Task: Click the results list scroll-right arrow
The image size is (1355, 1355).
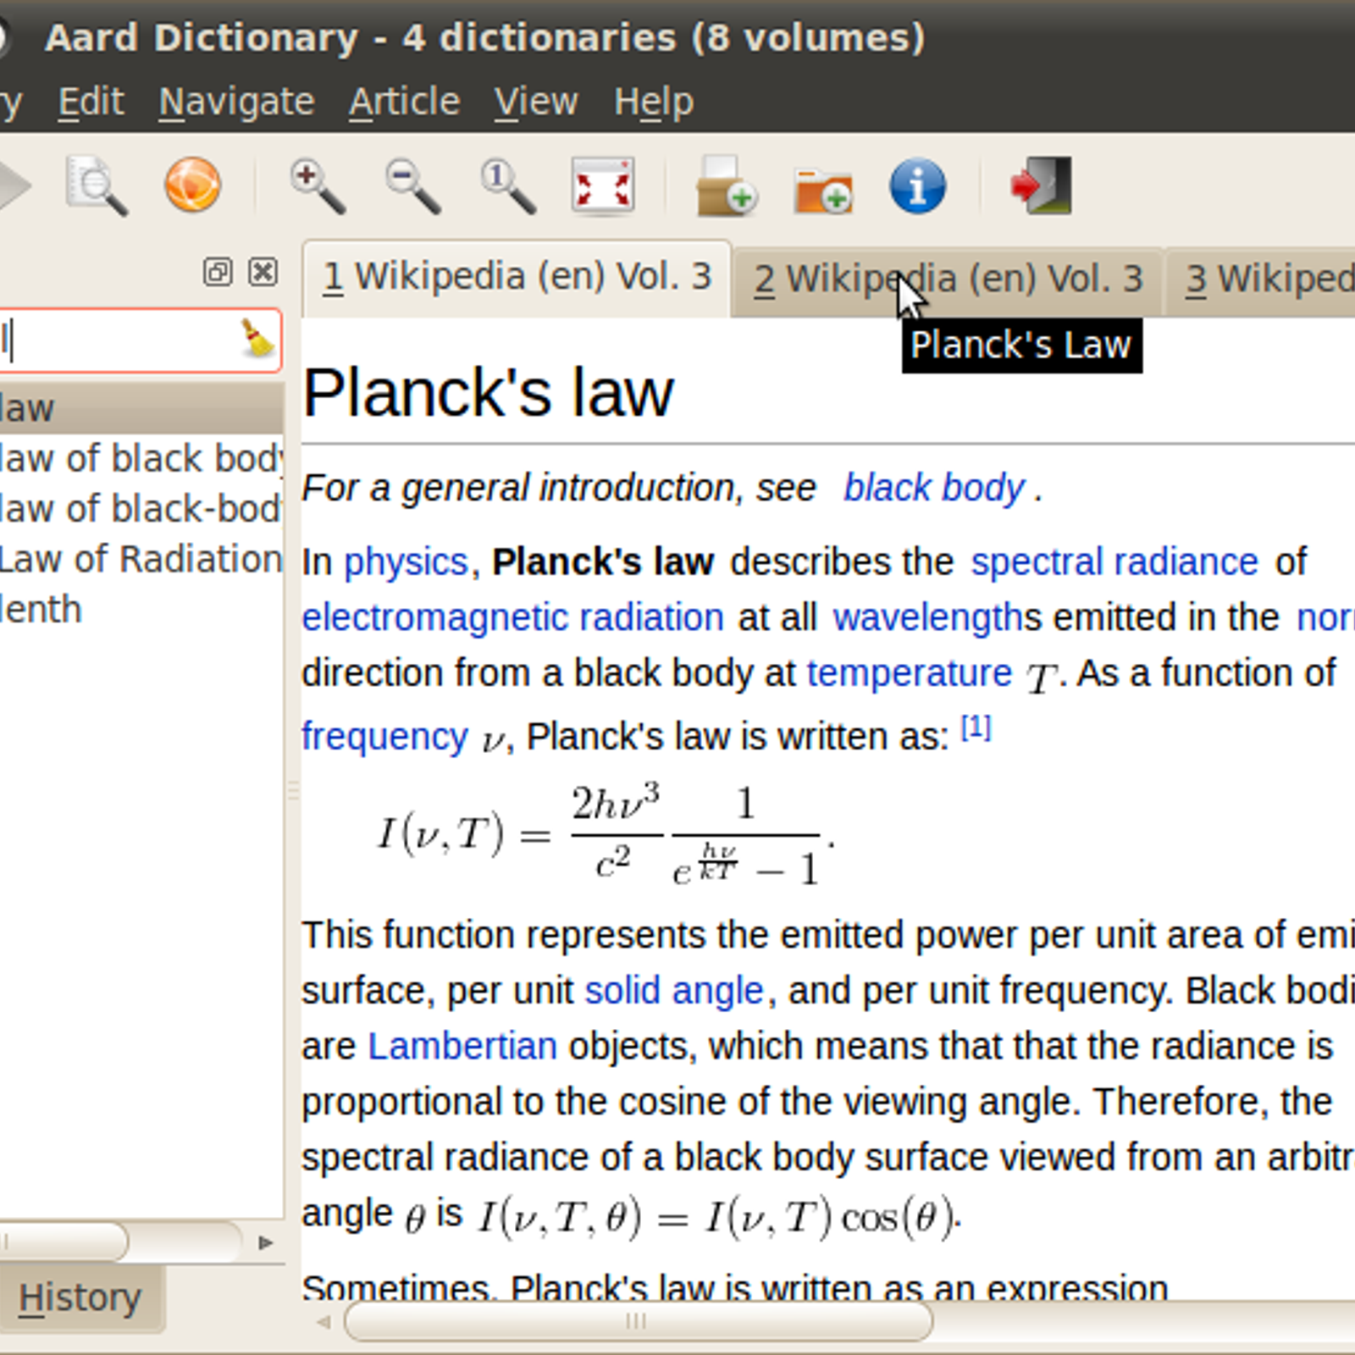Action: [x=265, y=1242]
